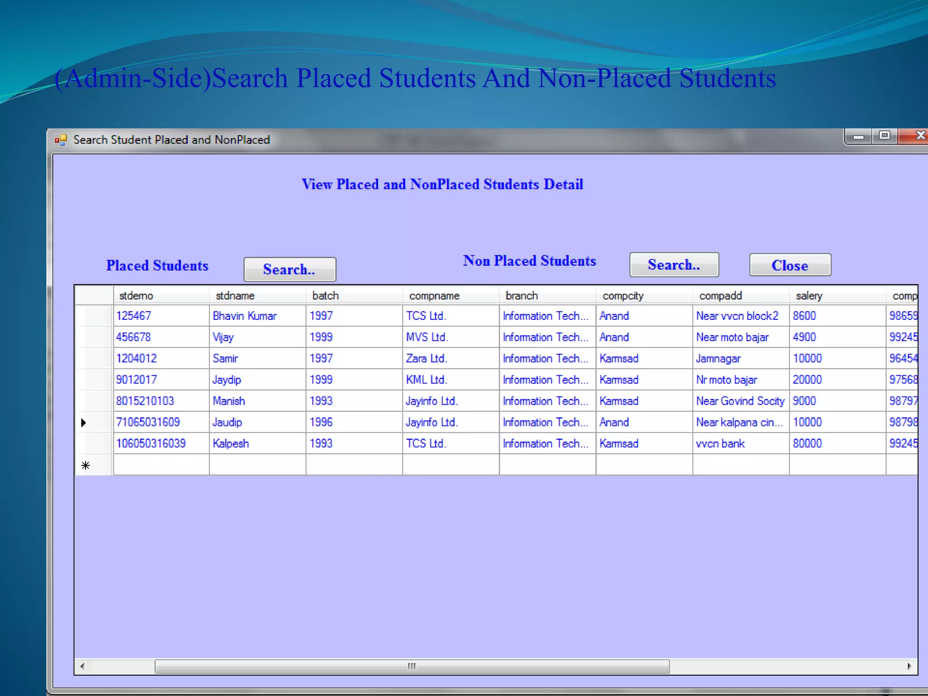This screenshot has height=696, width=928.
Task: Select cell 'Vijay'
Action: click(x=258, y=337)
